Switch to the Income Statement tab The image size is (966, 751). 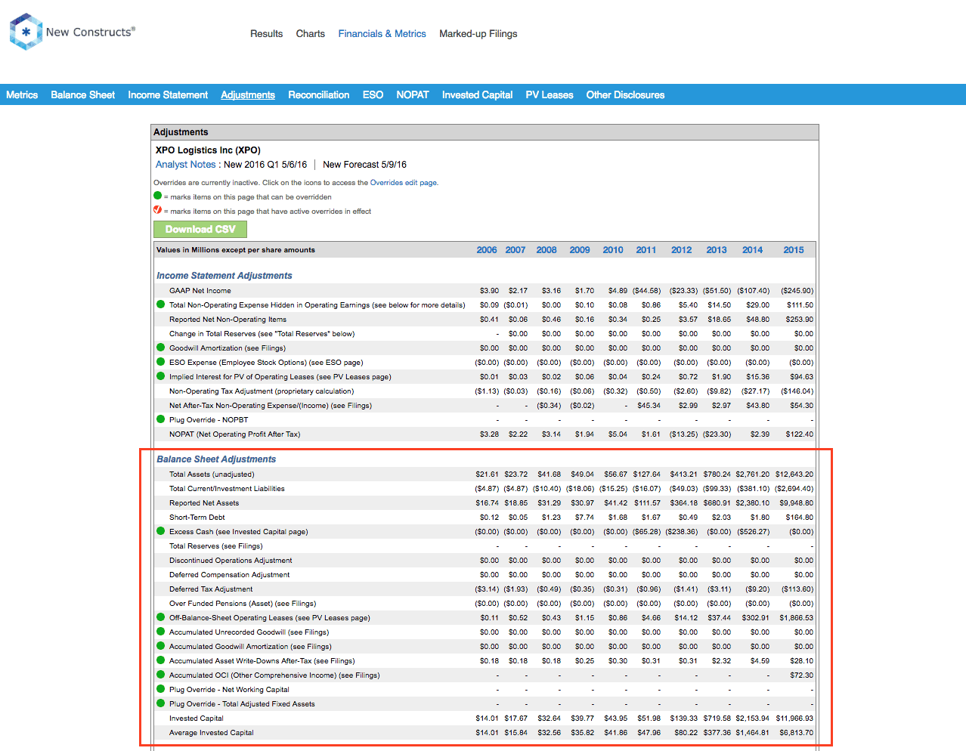pos(168,95)
